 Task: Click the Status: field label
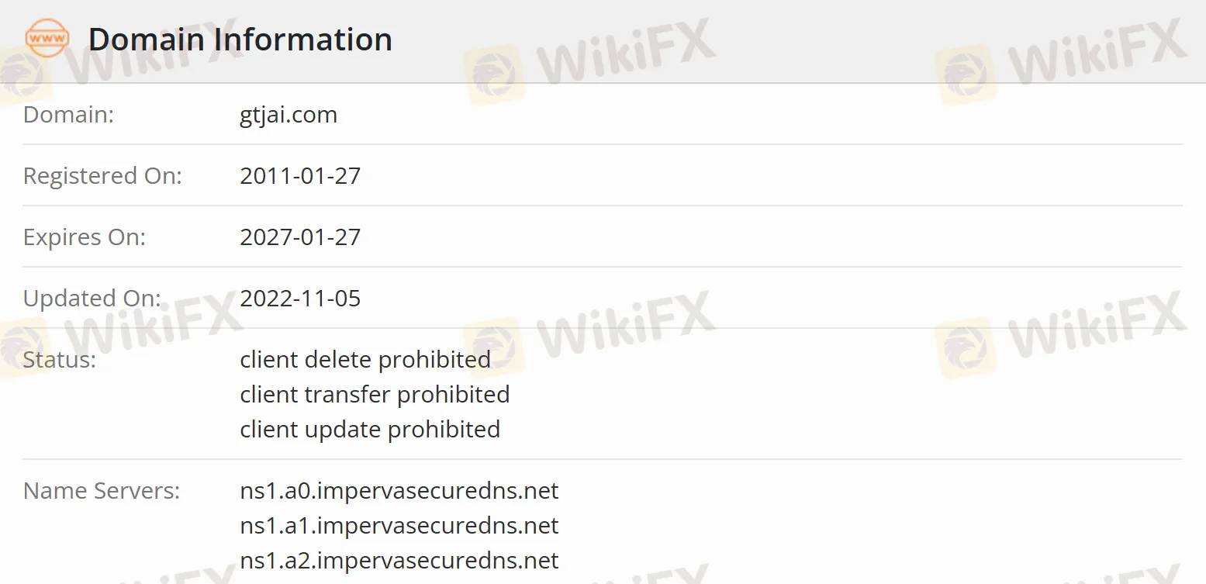[60, 360]
